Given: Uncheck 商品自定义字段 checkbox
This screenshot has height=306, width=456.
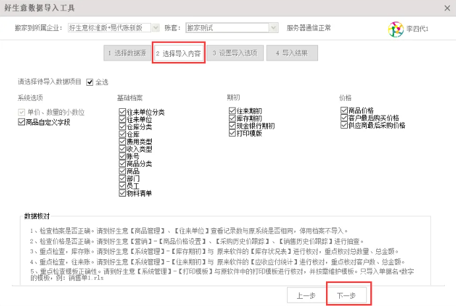Looking at the screenshot, I should (x=21, y=122).
